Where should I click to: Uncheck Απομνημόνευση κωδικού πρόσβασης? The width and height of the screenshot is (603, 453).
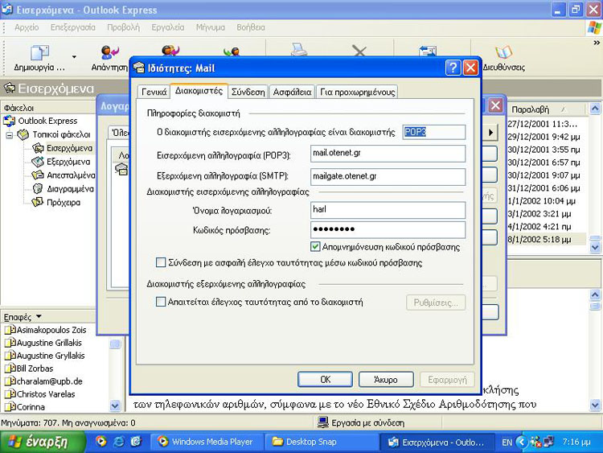click(x=315, y=247)
